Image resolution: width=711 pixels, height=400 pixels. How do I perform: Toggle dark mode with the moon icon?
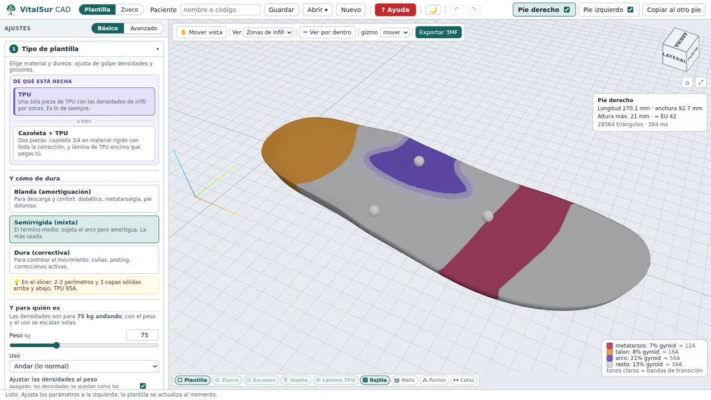coord(433,9)
